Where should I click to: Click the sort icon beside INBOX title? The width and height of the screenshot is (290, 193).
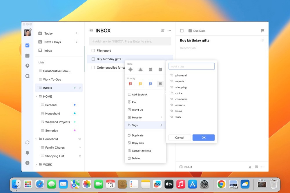163,30
